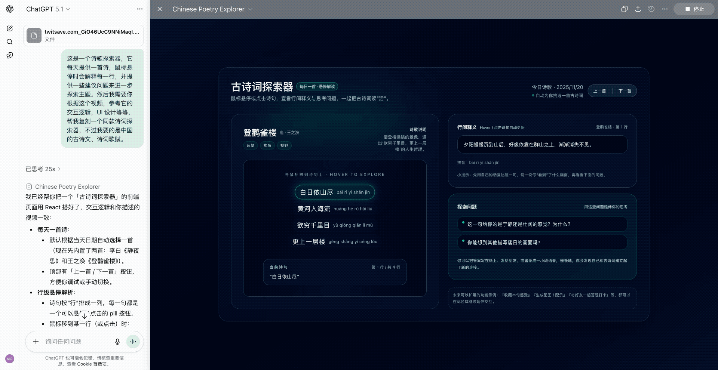718x370 pixels.
Task: Copy canvas content with the copy icon
Action: 624,9
